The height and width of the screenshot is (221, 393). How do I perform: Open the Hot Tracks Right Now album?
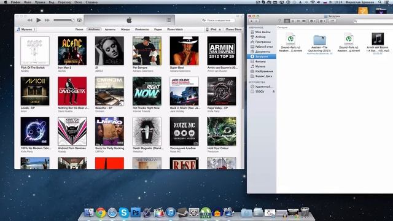[147, 91]
